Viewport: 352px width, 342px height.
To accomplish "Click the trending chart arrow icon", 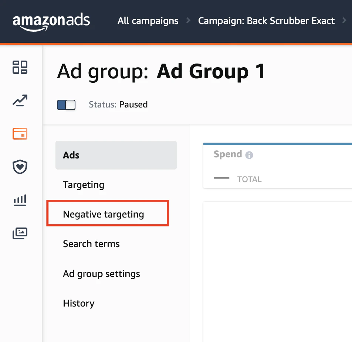I will coord(20,100).
